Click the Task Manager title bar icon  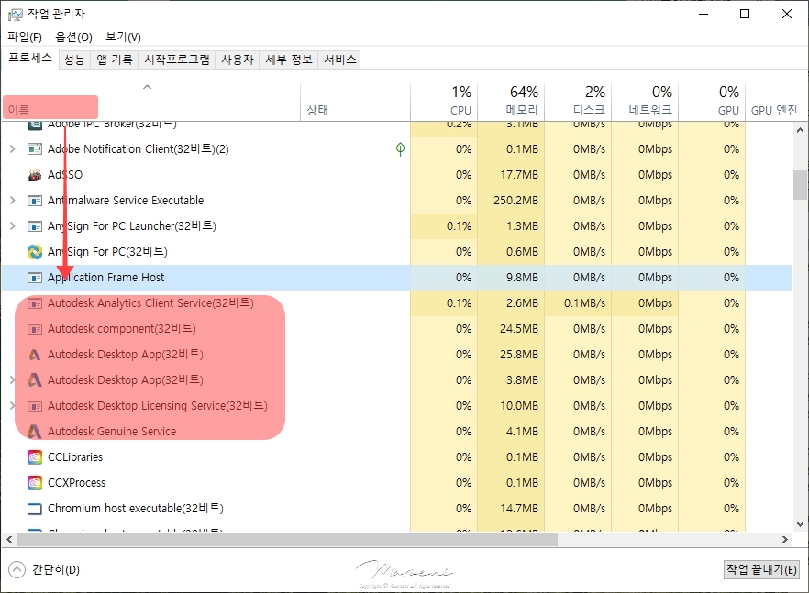click(16, 15)
